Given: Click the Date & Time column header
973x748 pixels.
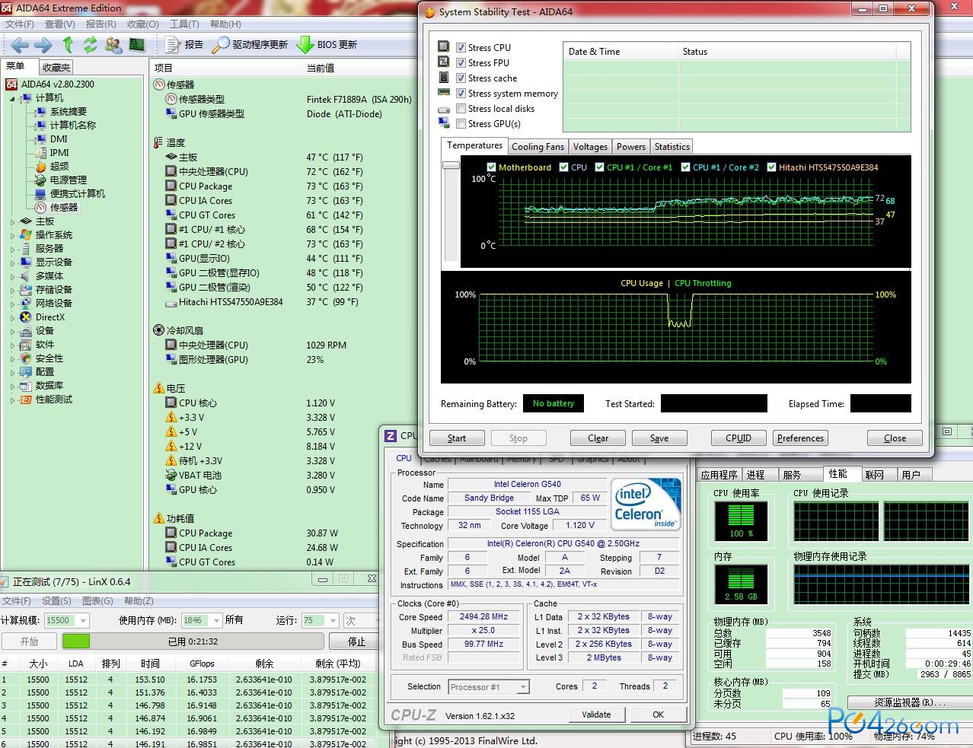Looking at the screenshot, I should (620, 52).
